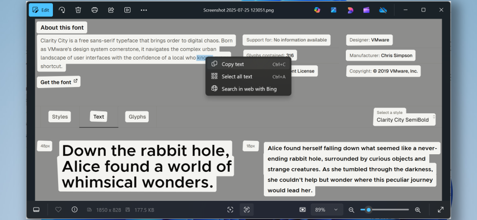Click the highlighted word 'knows'
The width and height of the screenshot is (477, 220).
[x=205, y=58]
